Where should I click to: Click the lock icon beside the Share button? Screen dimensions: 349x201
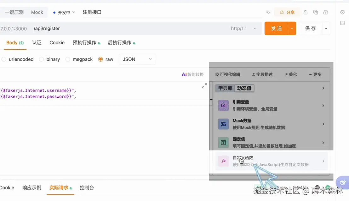pos(305,12)
